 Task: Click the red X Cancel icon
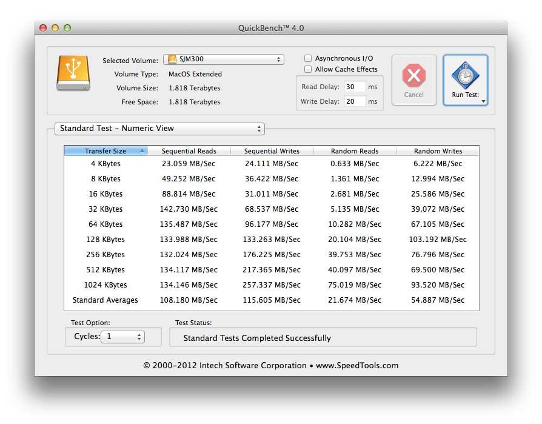coord(413,75)
